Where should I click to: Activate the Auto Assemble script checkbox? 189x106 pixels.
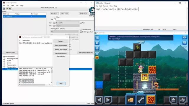pyautogui.click(x=4, y=69)
